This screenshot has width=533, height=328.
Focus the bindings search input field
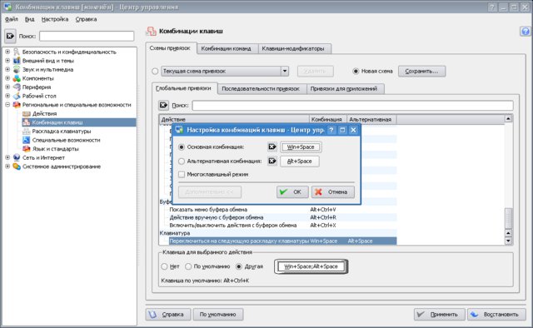tap(352, 106)
